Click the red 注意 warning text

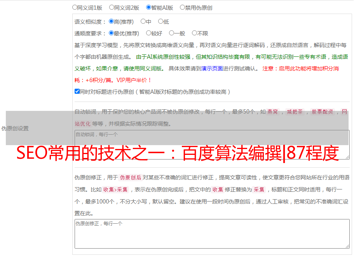tap(206, 74)
